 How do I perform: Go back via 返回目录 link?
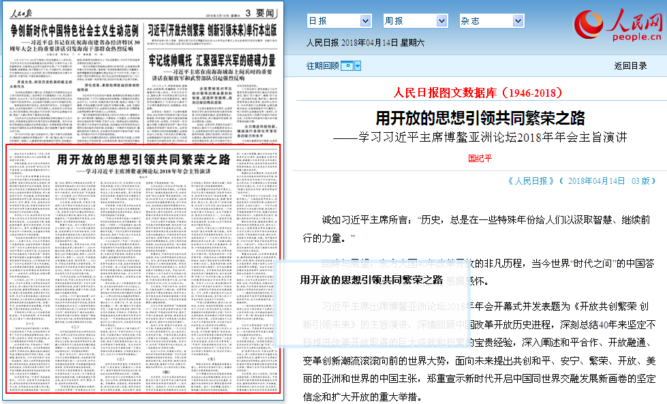630,66
